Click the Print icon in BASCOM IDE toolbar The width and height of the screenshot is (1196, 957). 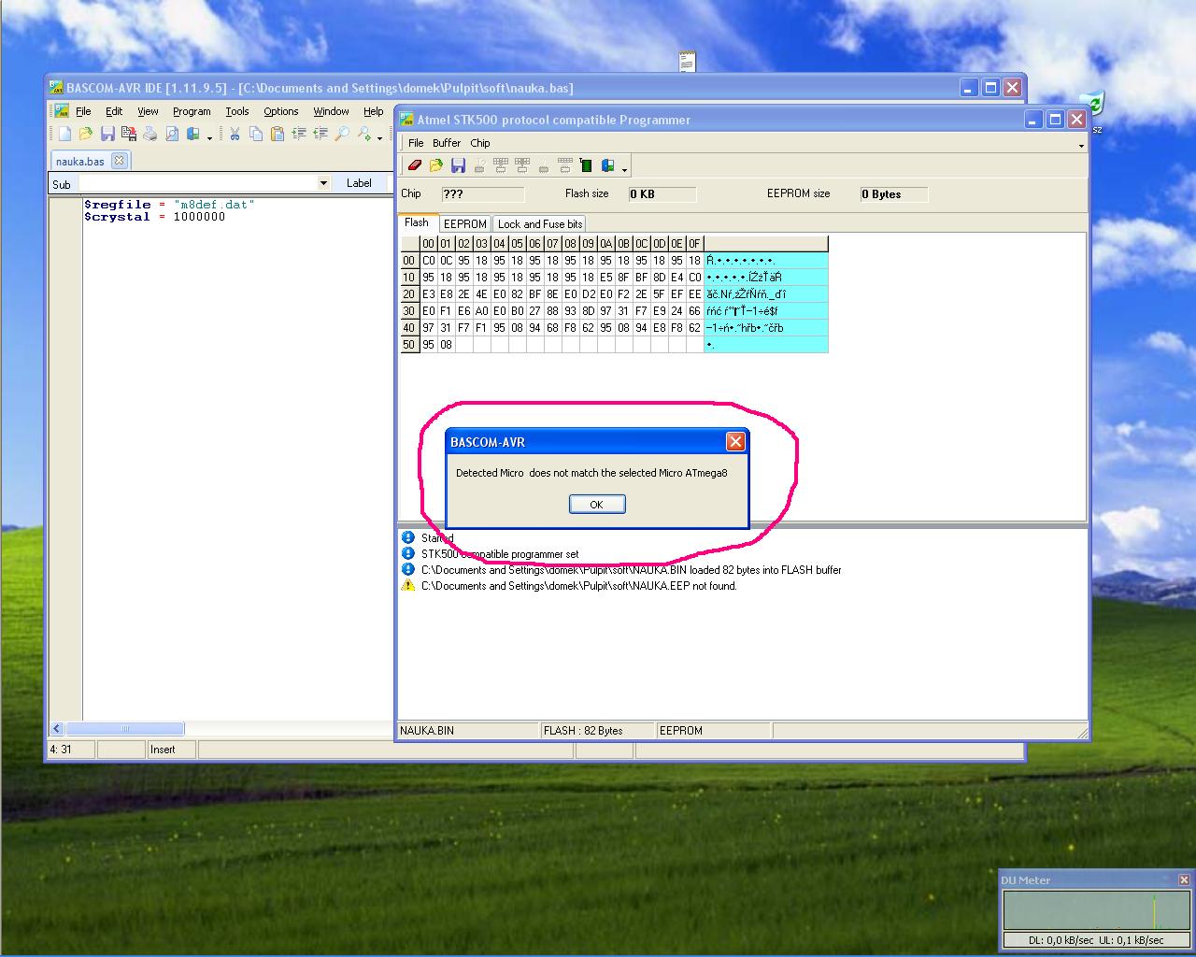click(x=150, y=135)
